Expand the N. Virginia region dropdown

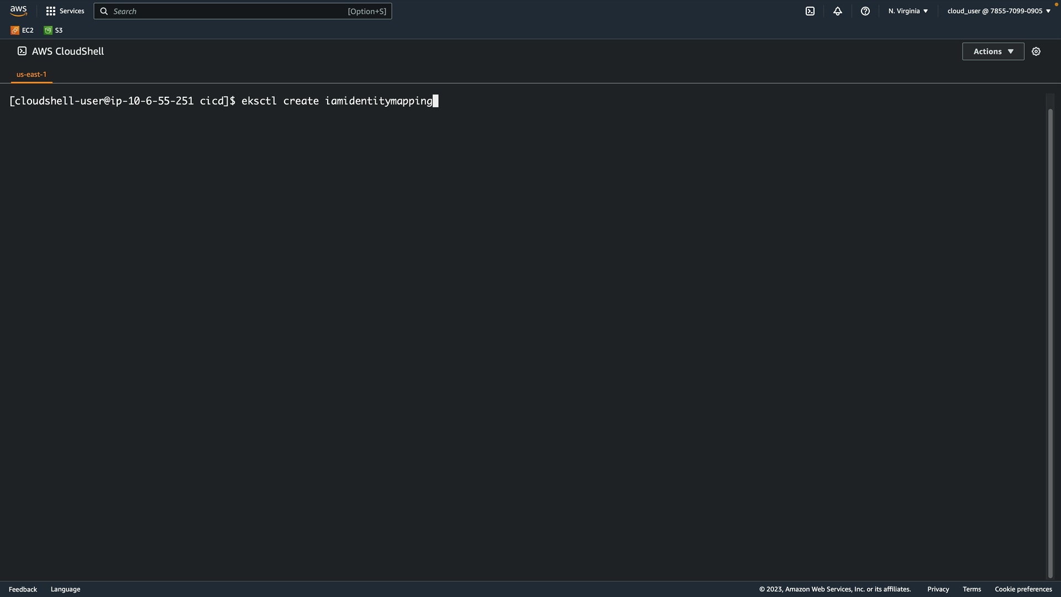click(908, 11)
